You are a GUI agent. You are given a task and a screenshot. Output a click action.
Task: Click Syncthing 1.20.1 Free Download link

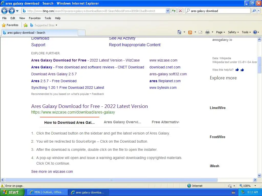pyautogui.click(x=68, y=88)
